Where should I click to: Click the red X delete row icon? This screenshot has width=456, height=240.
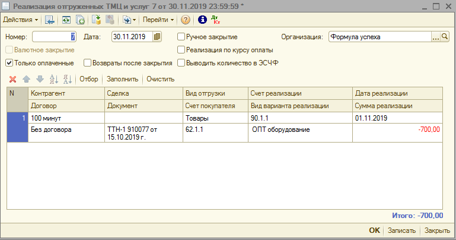coord(12,79)
